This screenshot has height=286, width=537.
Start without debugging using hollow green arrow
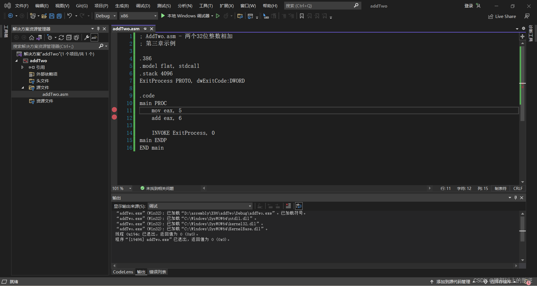pos(218,16)
